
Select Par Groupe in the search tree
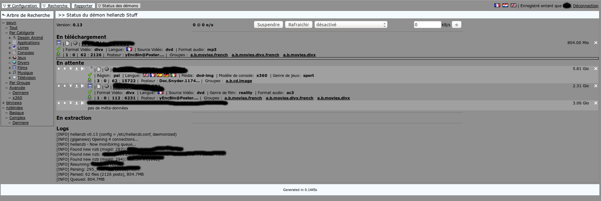point(20,83)
